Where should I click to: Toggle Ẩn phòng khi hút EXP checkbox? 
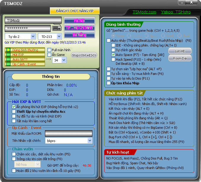(14, 107)
